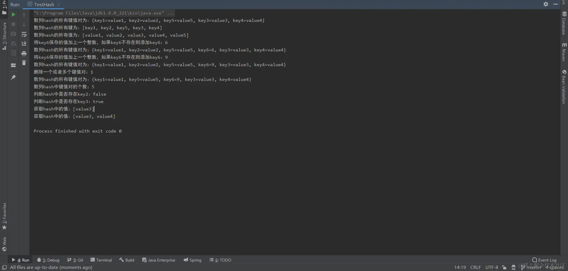Toggle Soft-Wrap in the console toolbar

(24, 35)
